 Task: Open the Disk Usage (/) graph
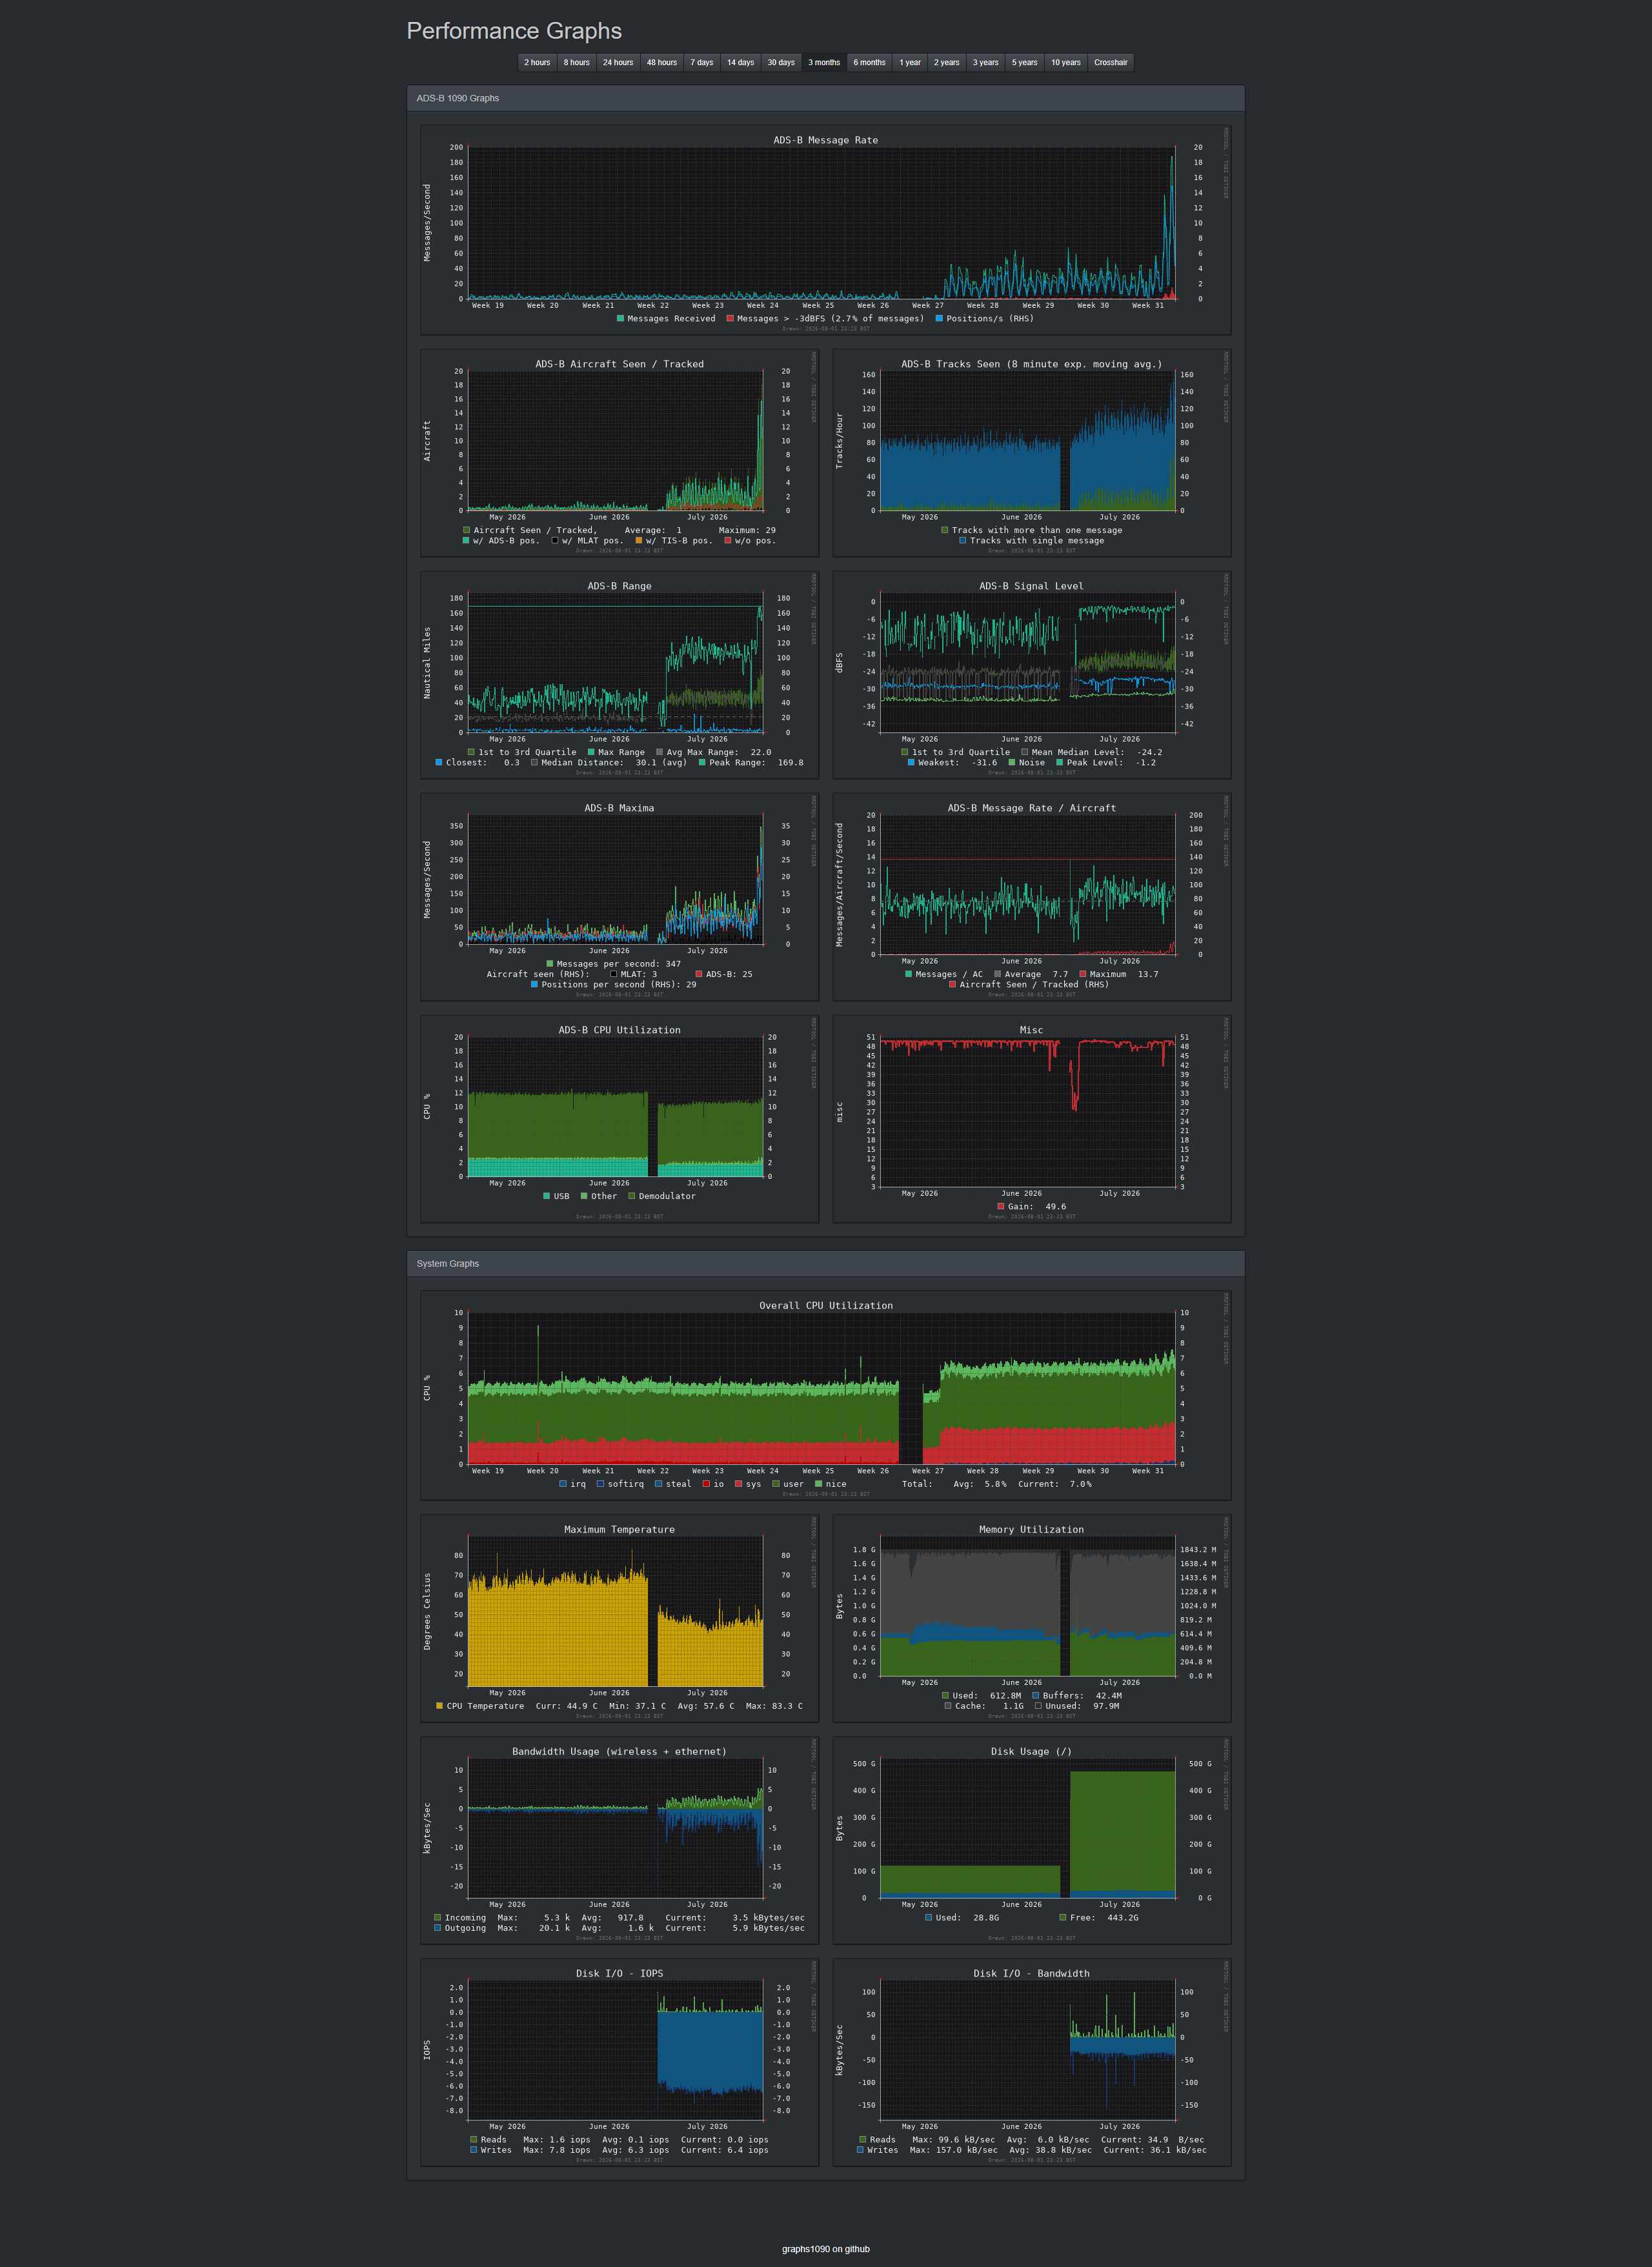tap(1031, 1840)
